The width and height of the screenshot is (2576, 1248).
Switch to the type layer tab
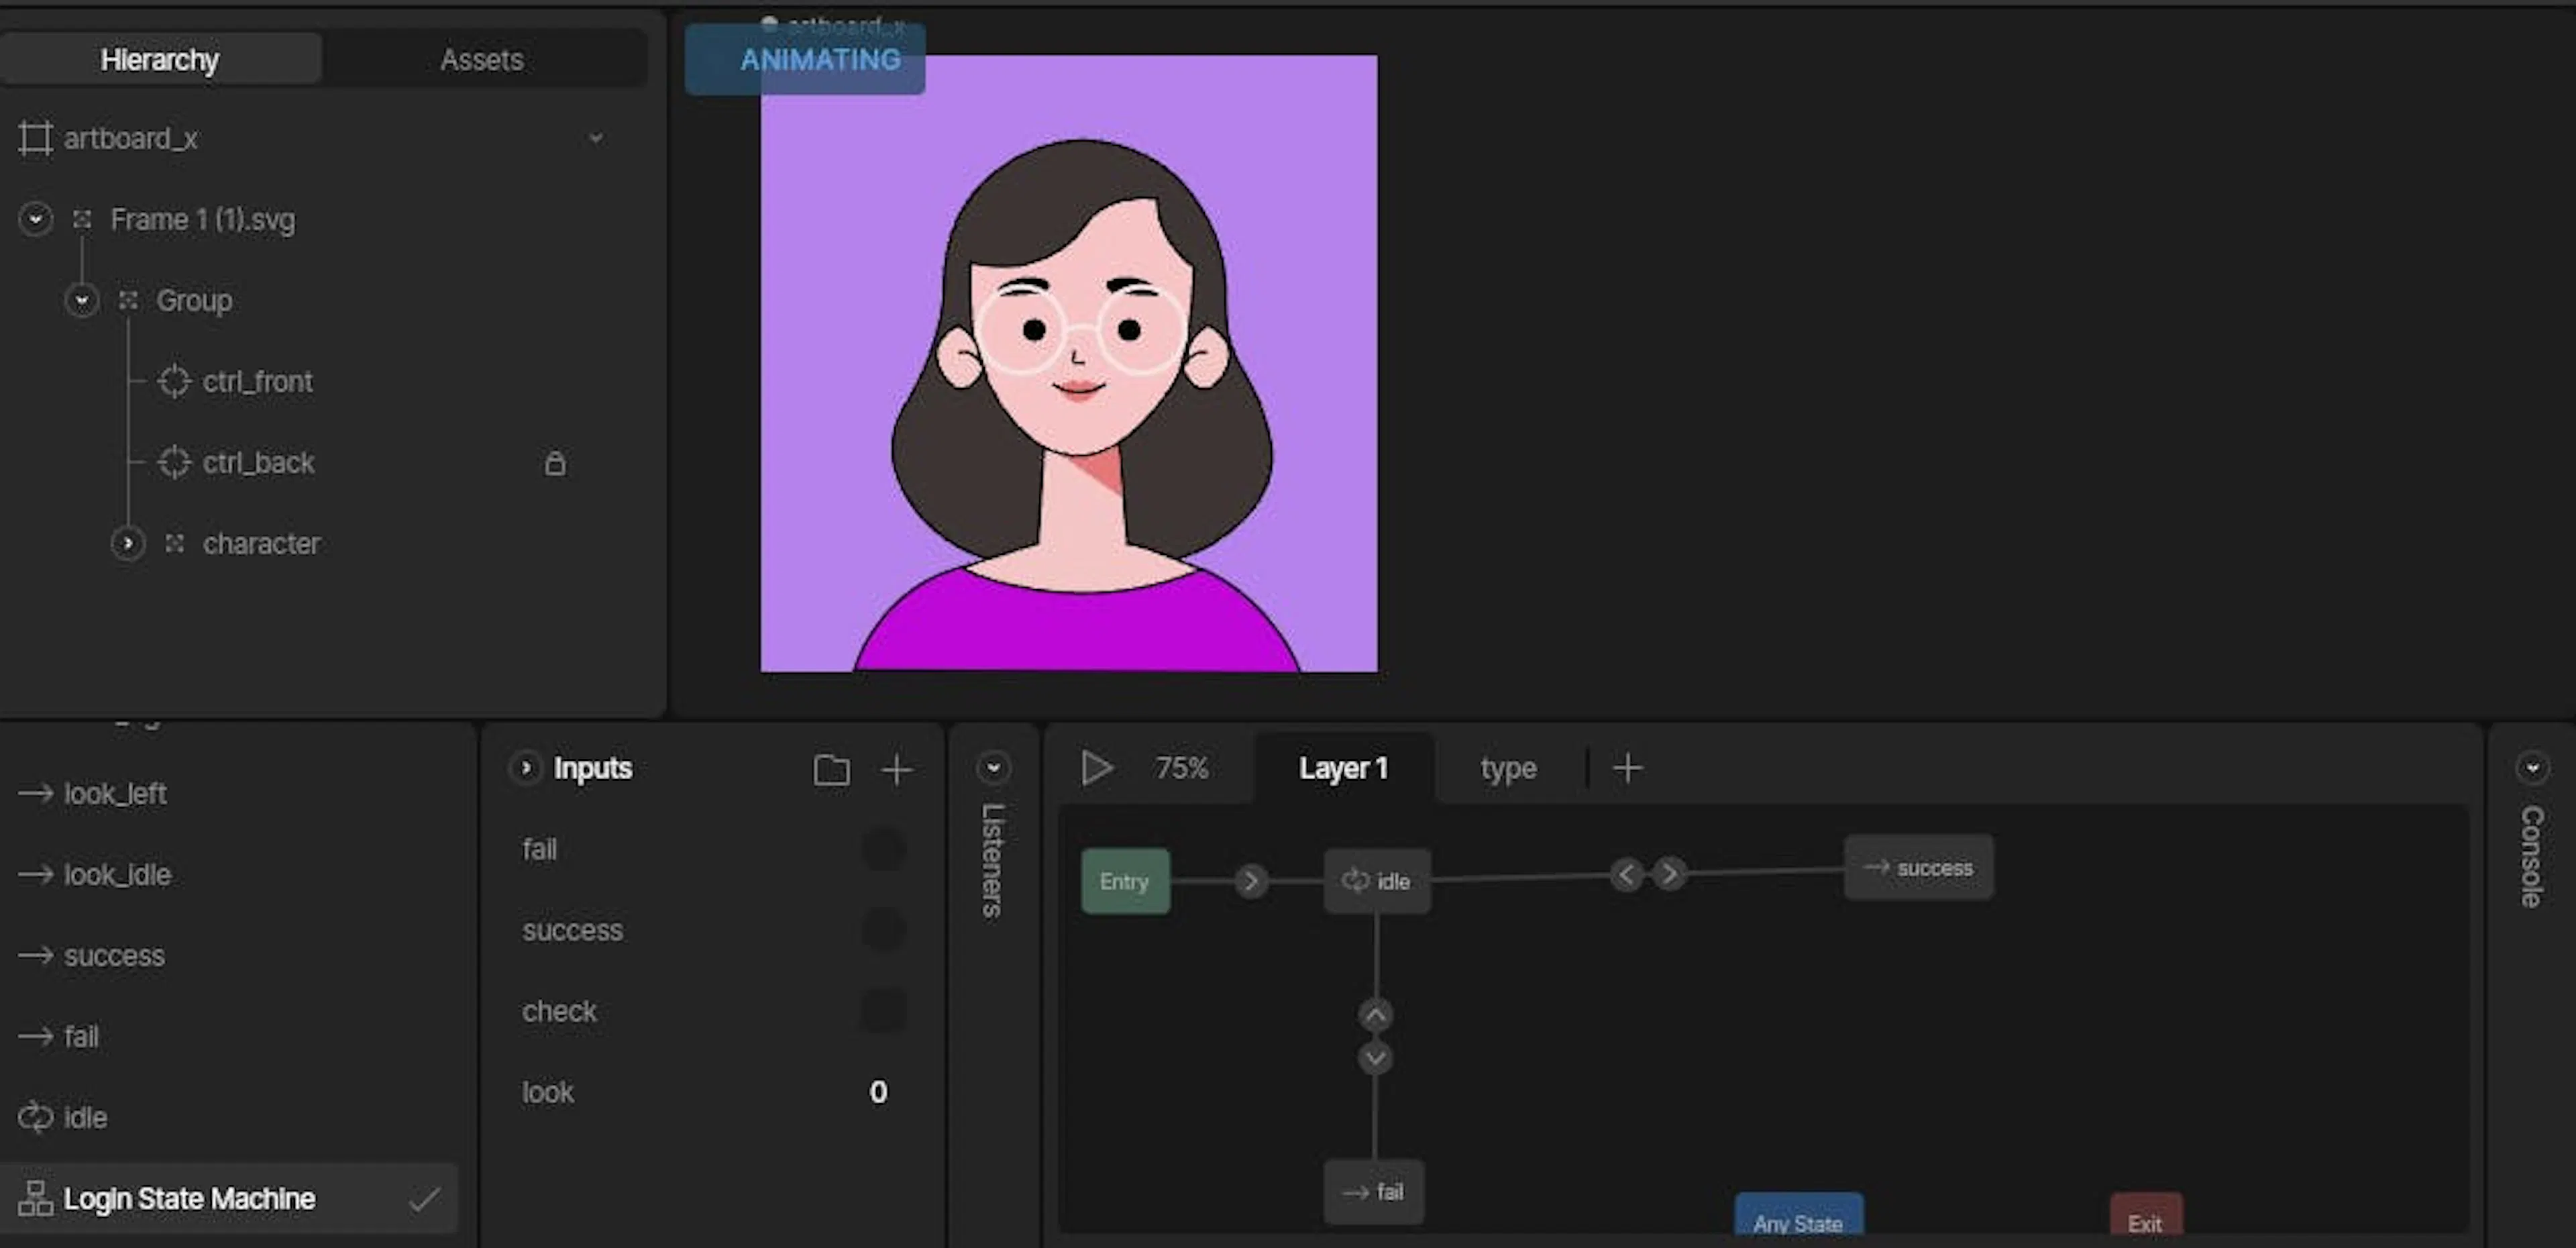(1508, 768)
